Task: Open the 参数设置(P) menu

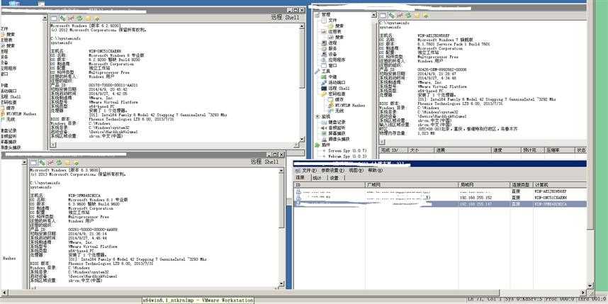Action: point(332,171)
